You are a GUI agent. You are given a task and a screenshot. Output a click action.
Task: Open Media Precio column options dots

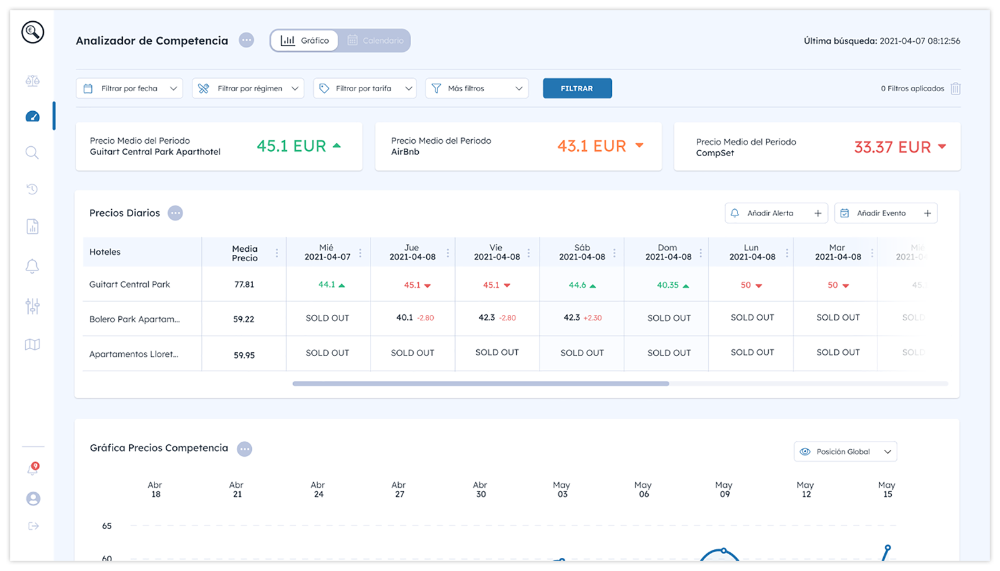(x=277, y=253)
